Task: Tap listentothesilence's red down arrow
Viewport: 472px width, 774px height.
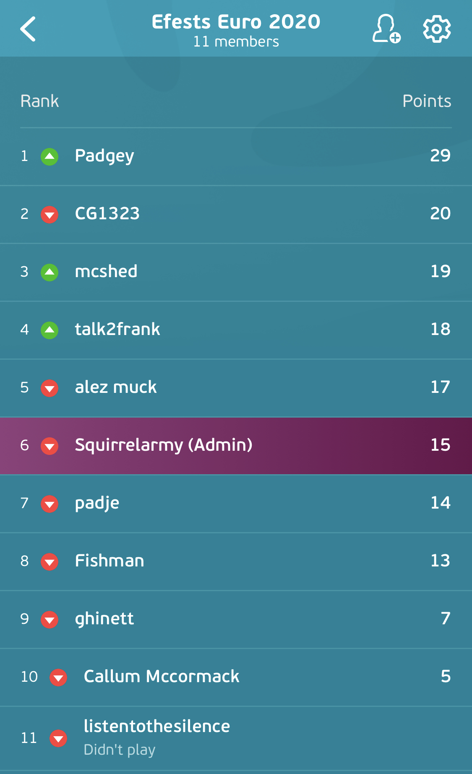Action: click(x=58, y=738)
